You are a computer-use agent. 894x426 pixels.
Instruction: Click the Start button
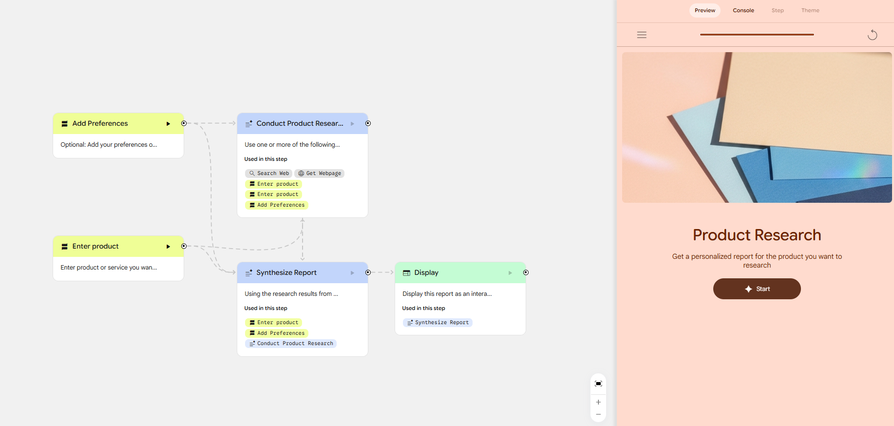[x=757, y=289]
